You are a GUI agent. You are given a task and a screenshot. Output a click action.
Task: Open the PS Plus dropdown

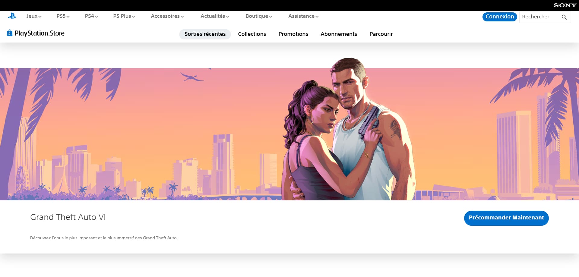point(124,16)
